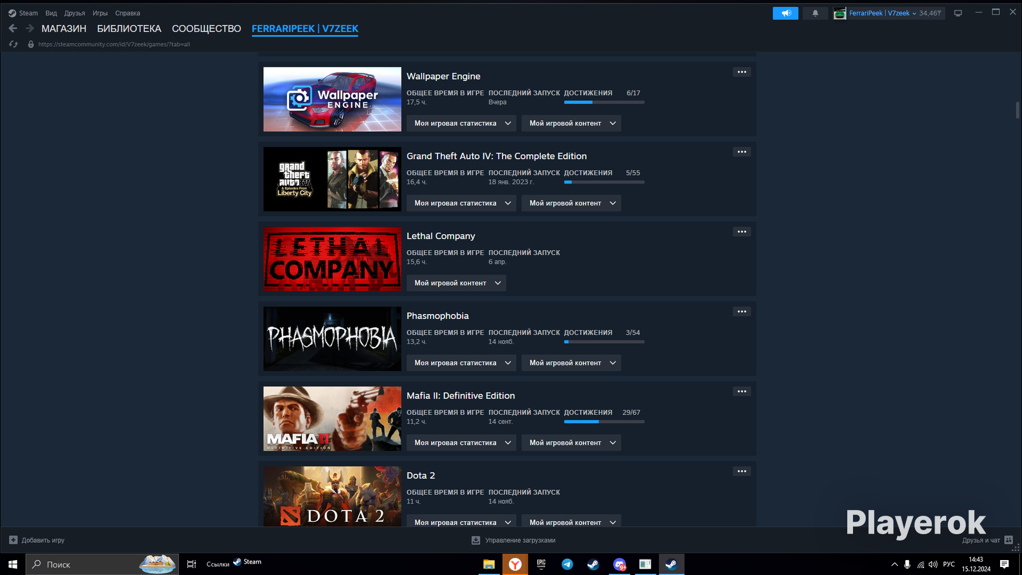Open the Справка menu
1022x575 pixels.
pos(128,13)
